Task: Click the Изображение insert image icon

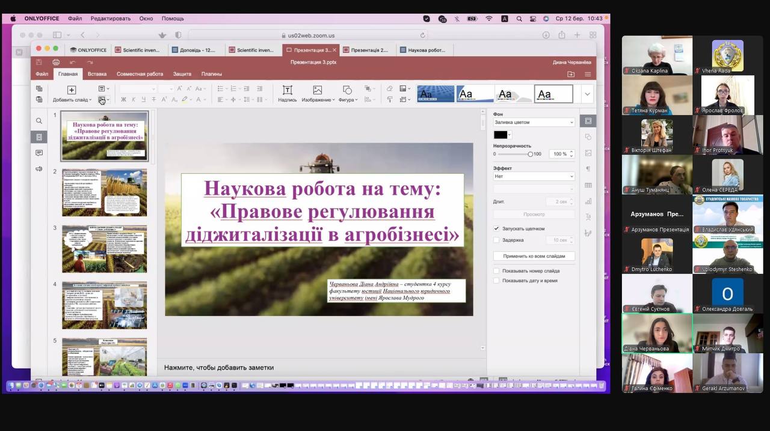Action: [318, 90]
